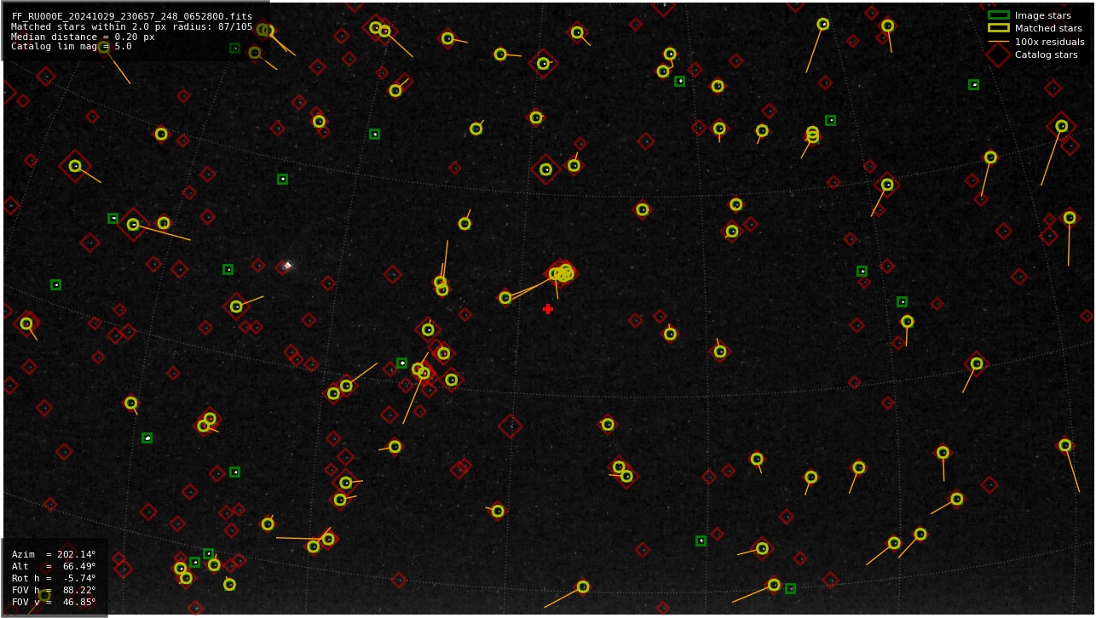The height and width of the screenshot is (618, 1096).
Task: Click the FITS file name text
Action: [132, 16]
